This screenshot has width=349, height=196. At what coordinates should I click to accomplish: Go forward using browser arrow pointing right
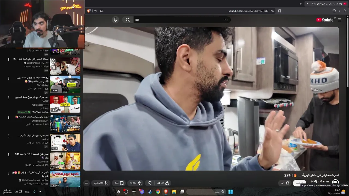[x=345, y=11]
